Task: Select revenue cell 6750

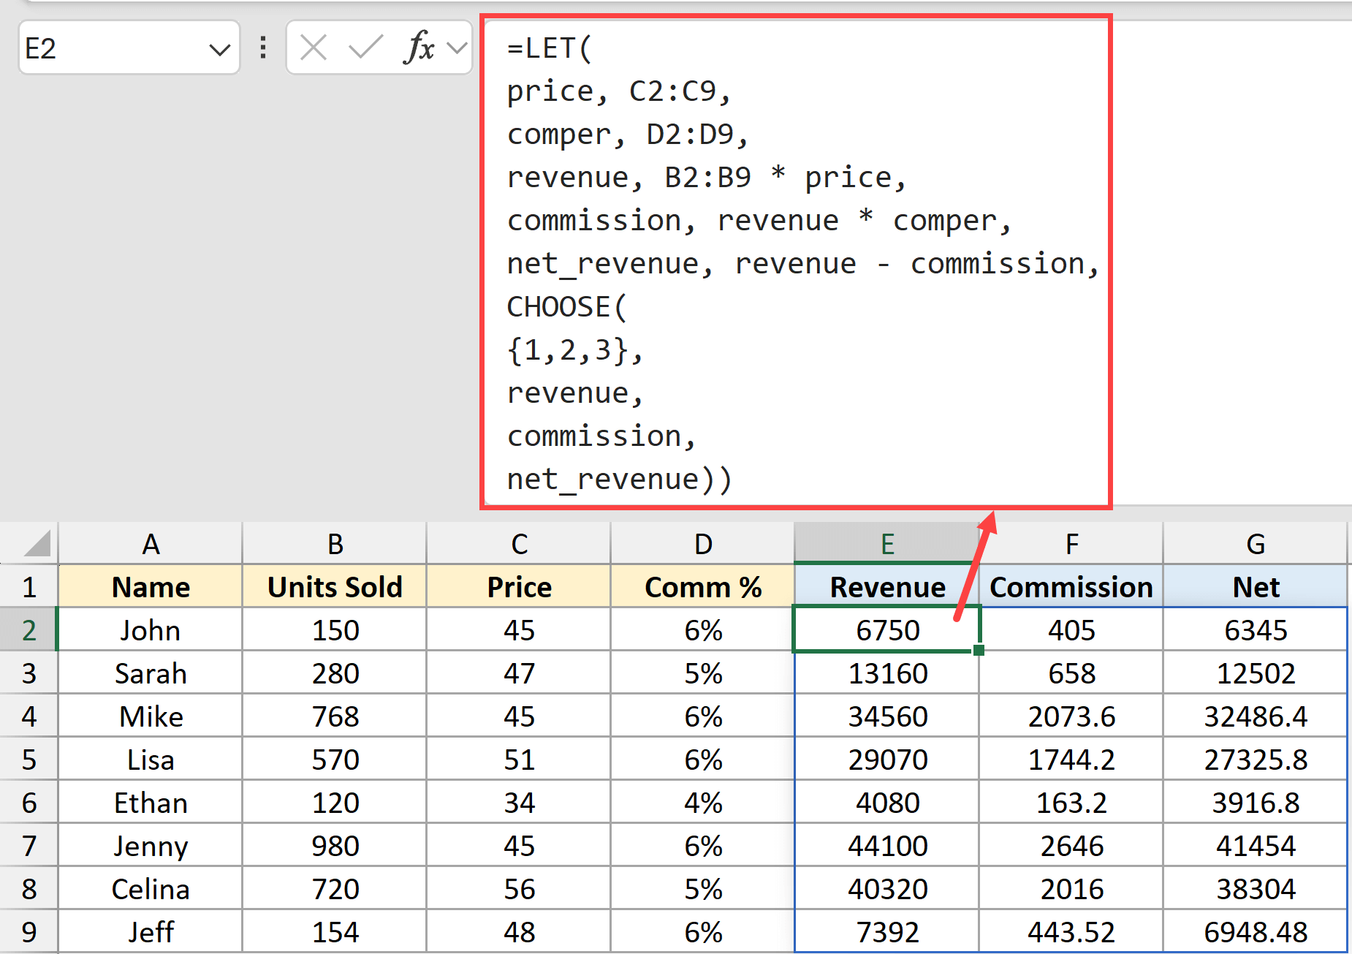Action: click(887, 629)
